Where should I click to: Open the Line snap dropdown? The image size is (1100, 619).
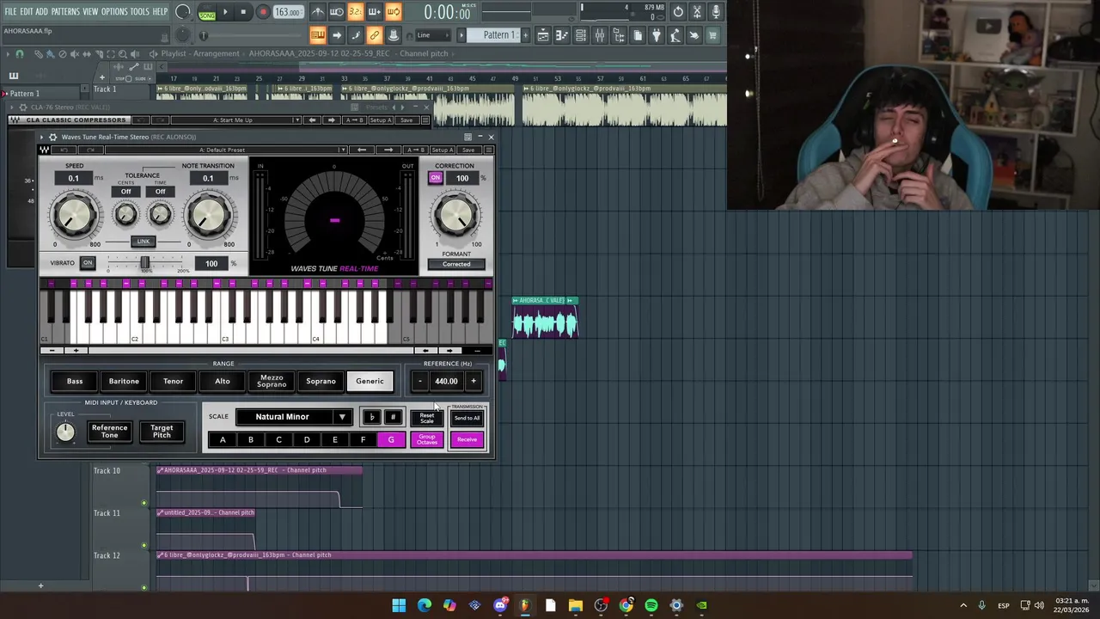(434, 35)
